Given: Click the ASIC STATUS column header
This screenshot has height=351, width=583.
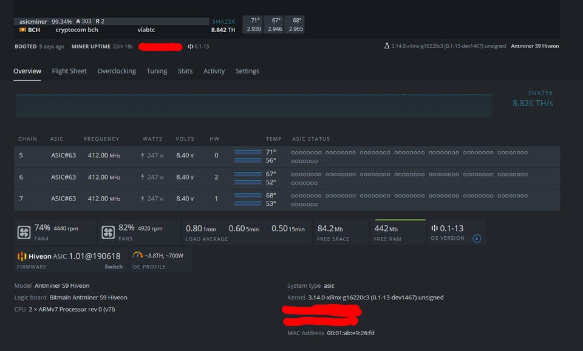Looking at the screenshot, I should click(311, 138).
